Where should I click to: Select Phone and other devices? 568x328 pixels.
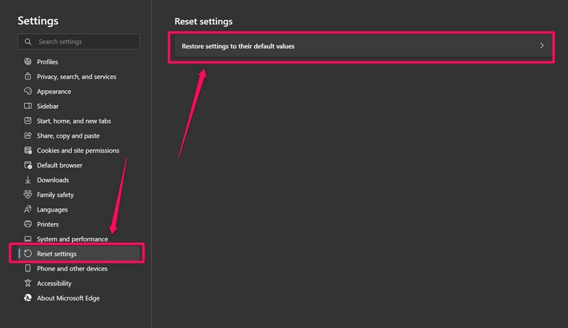(72, 268)
